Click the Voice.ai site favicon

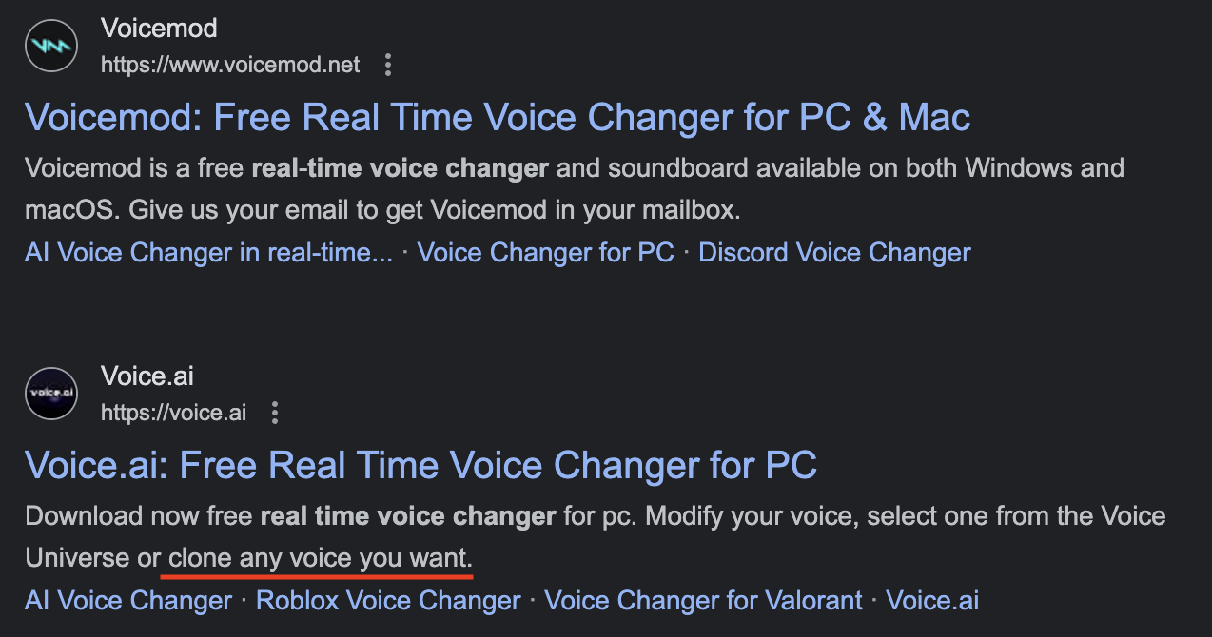tap(51, 393)
